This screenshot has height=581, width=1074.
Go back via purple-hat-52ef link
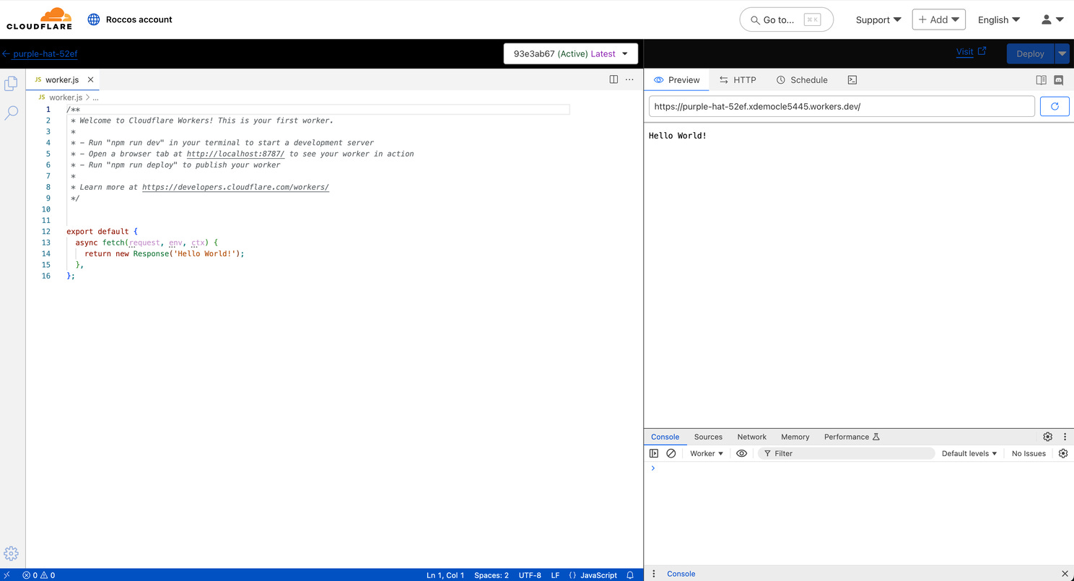40,53
